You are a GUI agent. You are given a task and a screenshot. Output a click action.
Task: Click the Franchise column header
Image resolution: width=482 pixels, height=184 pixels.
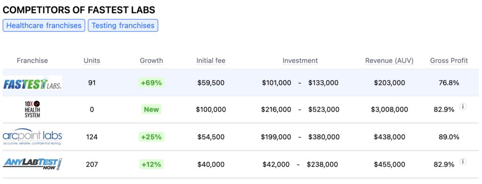click(x=32, y=61)
